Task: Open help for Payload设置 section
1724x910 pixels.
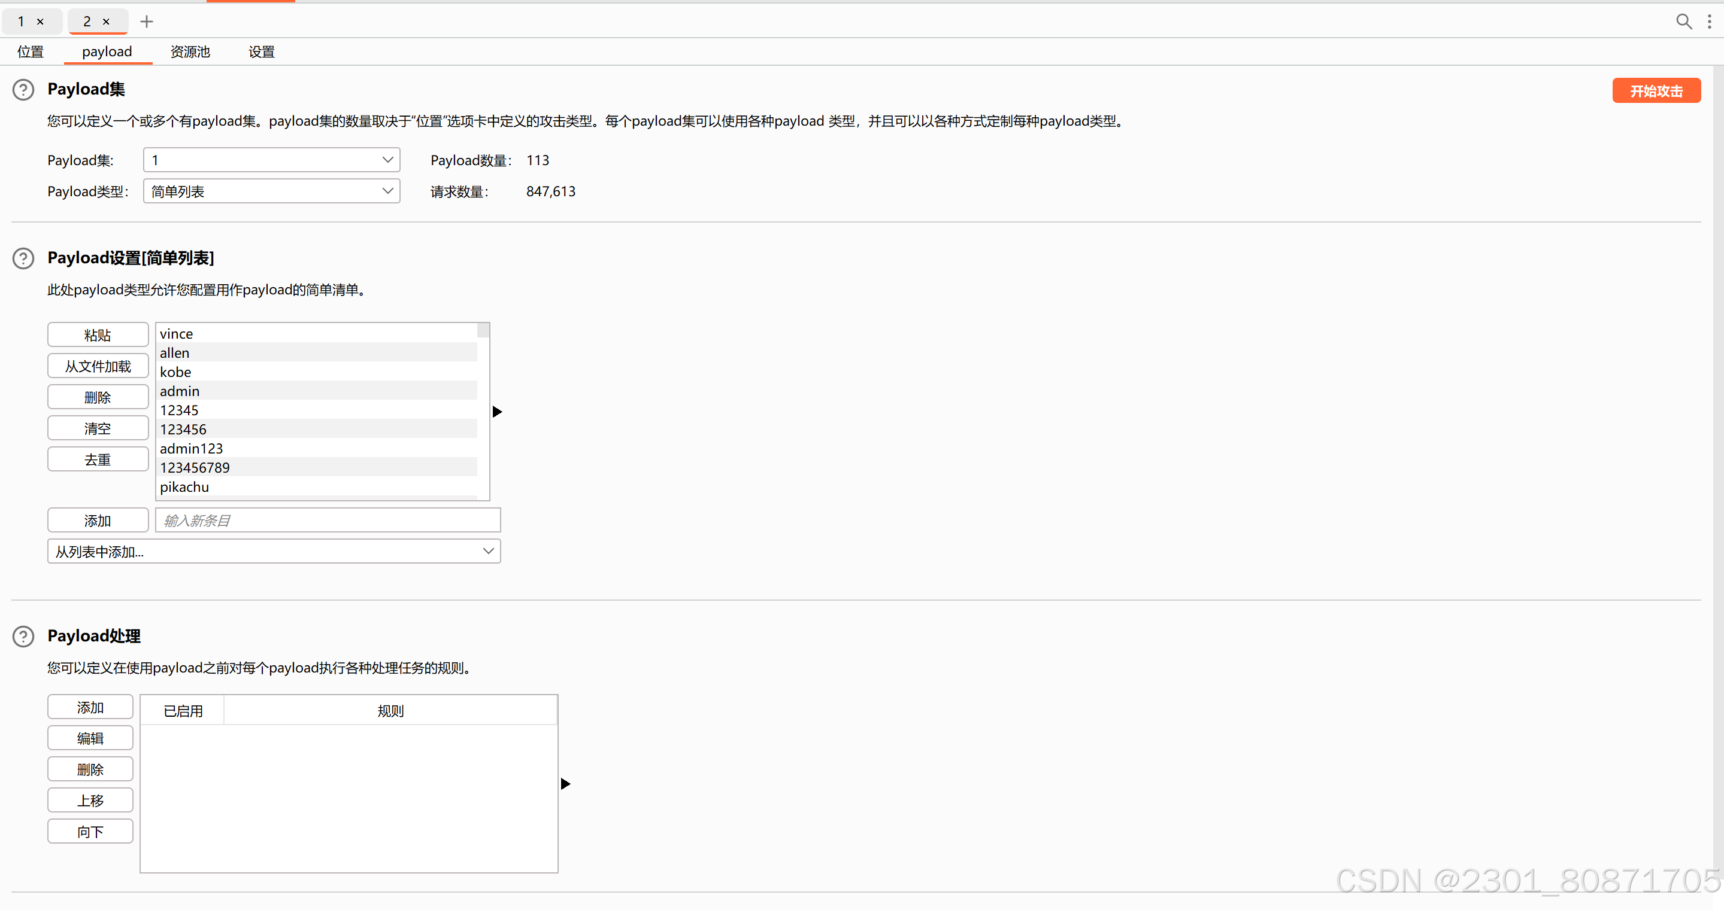Action: [23, 258]
